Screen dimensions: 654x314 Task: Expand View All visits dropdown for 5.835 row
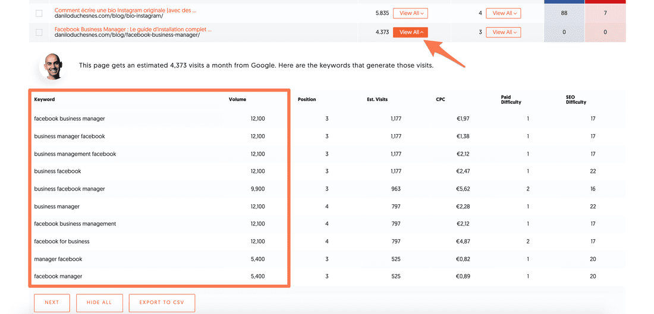point(410,13)
